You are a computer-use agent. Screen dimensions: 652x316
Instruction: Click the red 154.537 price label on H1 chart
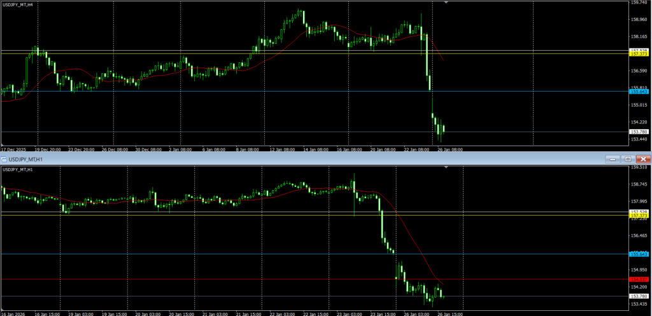click(638, 279)
